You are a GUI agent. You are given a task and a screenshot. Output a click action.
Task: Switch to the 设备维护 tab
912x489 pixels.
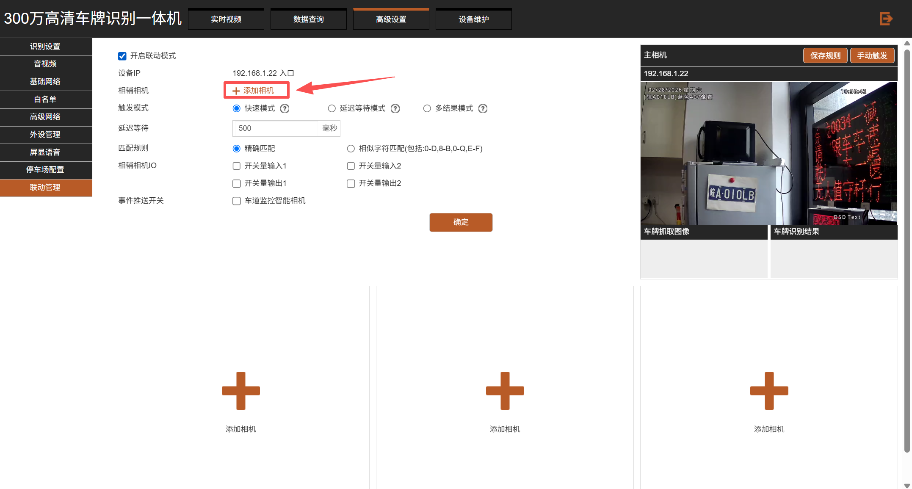[473, 19]
